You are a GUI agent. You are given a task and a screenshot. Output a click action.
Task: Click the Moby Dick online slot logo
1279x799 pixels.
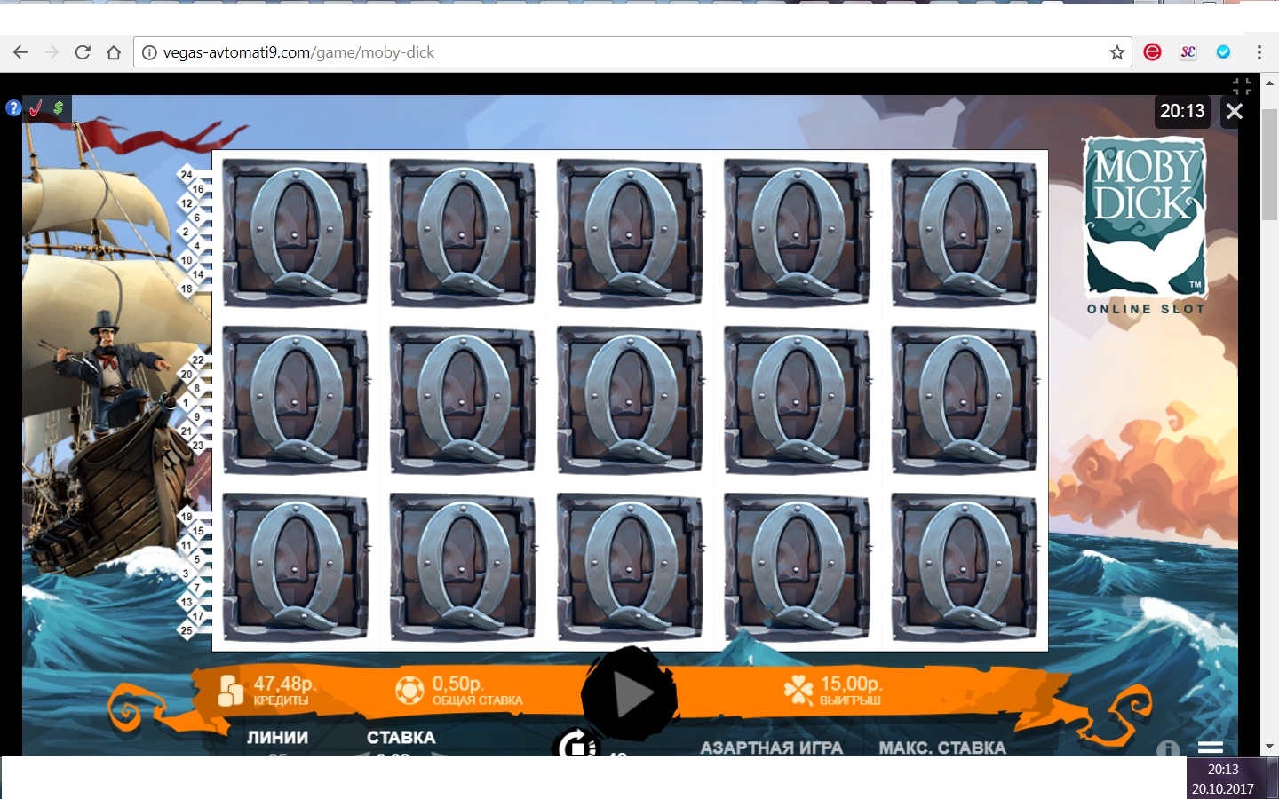click(1146, 225)
